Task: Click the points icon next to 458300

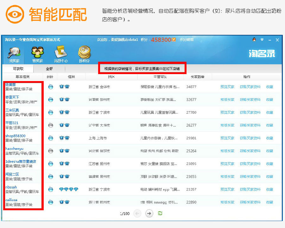Action: [x=174, y=40]
